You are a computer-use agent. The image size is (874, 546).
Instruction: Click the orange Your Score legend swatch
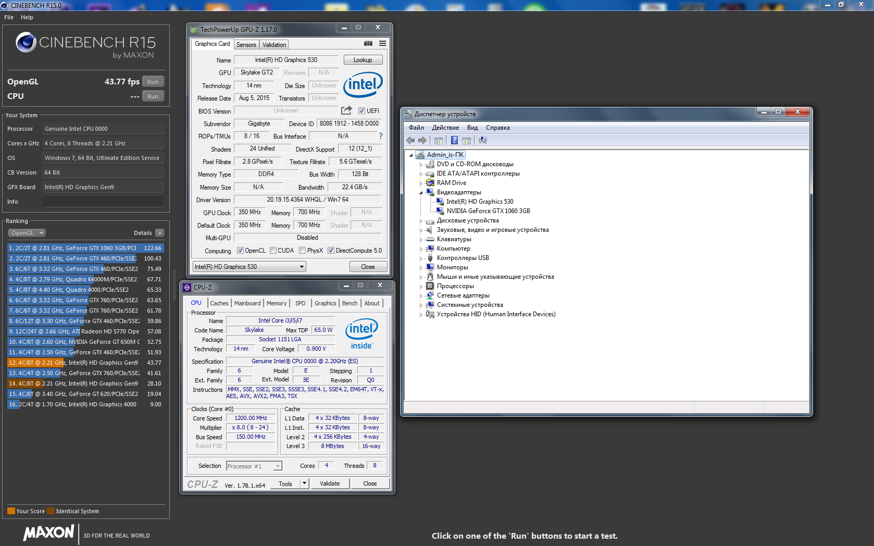tap(11, 511)
